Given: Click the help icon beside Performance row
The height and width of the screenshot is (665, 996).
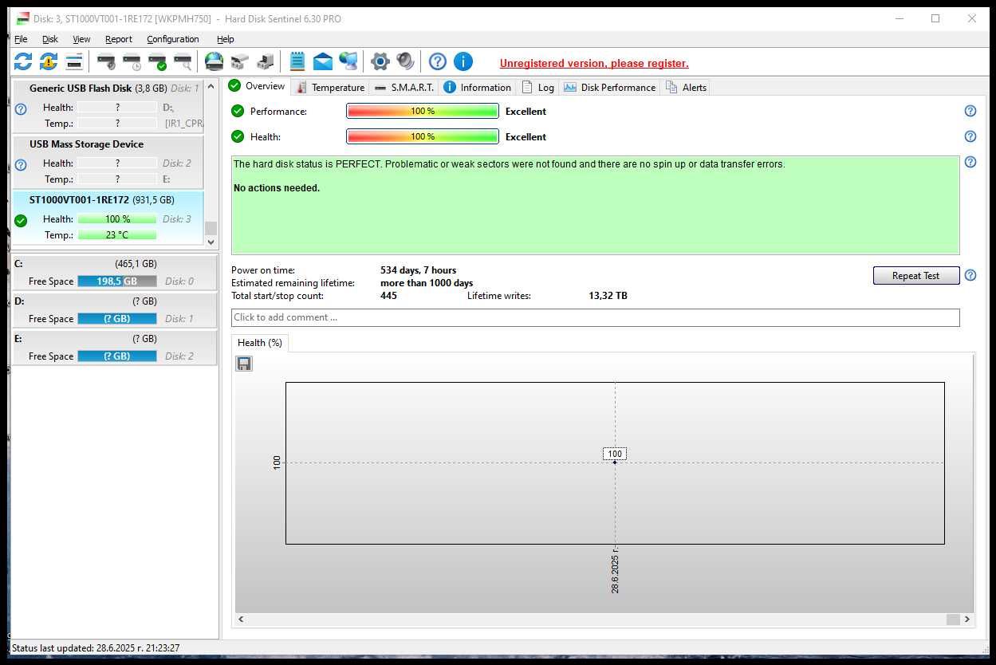Looking at the screenshot, I should click(970, 111).
